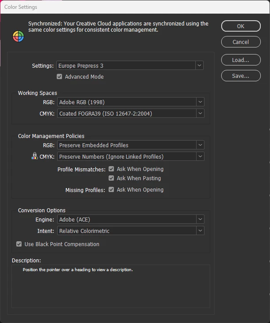Click the Description text box
Viewport: 270px width, 323px height.
pyautogui.click(x=111, y=287)
